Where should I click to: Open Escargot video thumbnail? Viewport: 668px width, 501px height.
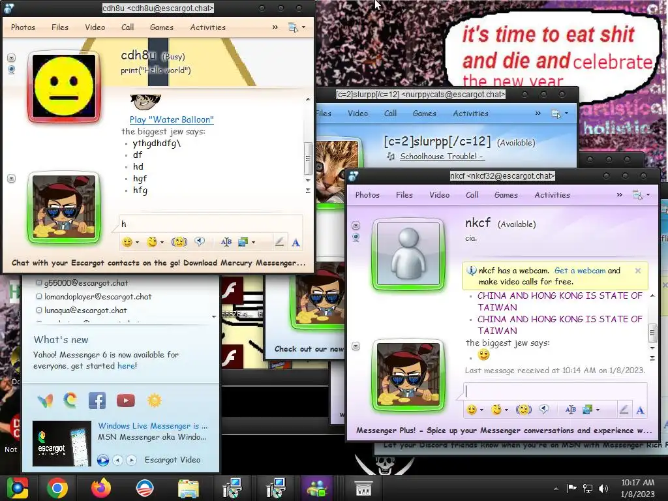tap(62, 444)
